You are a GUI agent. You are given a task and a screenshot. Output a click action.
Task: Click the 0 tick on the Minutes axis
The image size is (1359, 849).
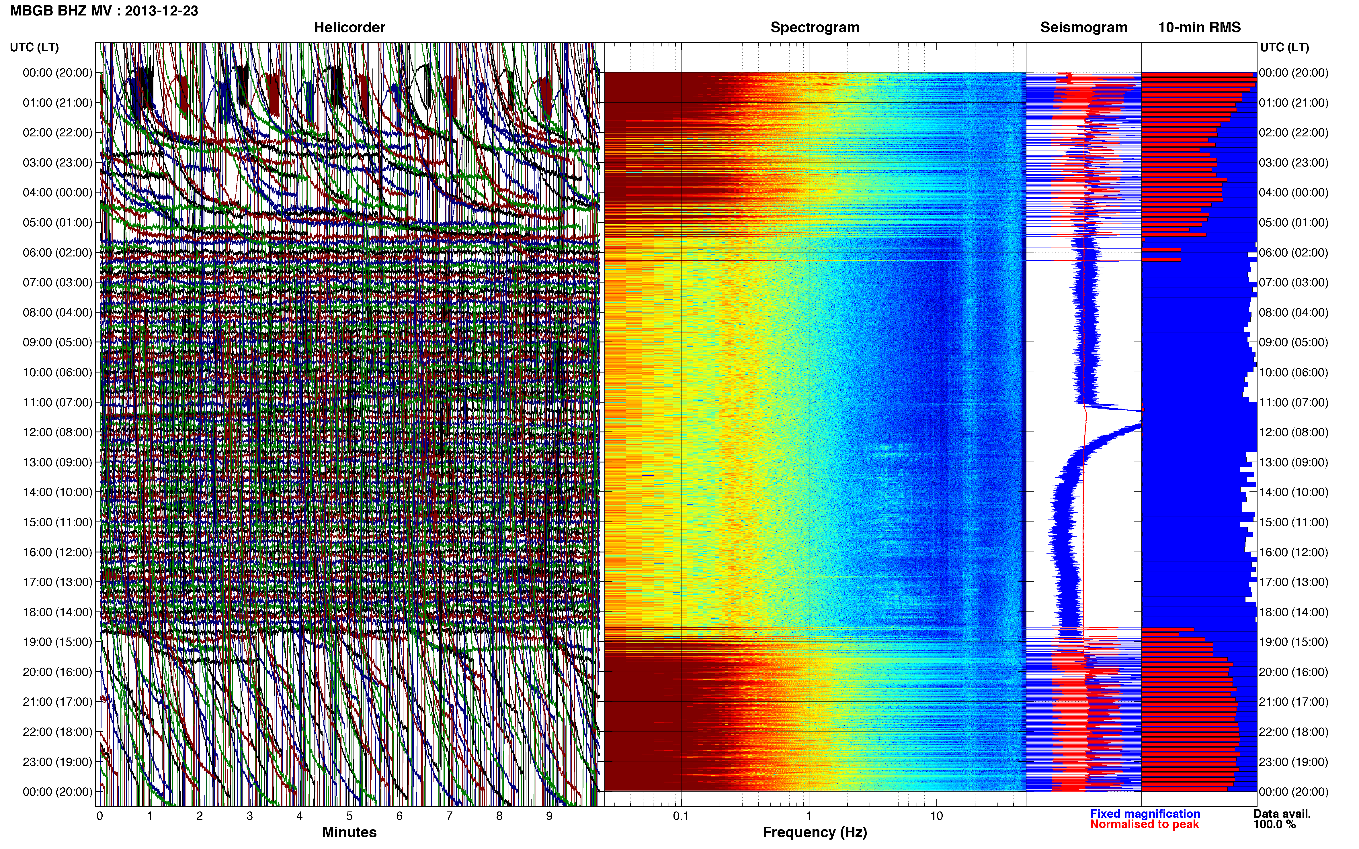click(x=100, y=816)
